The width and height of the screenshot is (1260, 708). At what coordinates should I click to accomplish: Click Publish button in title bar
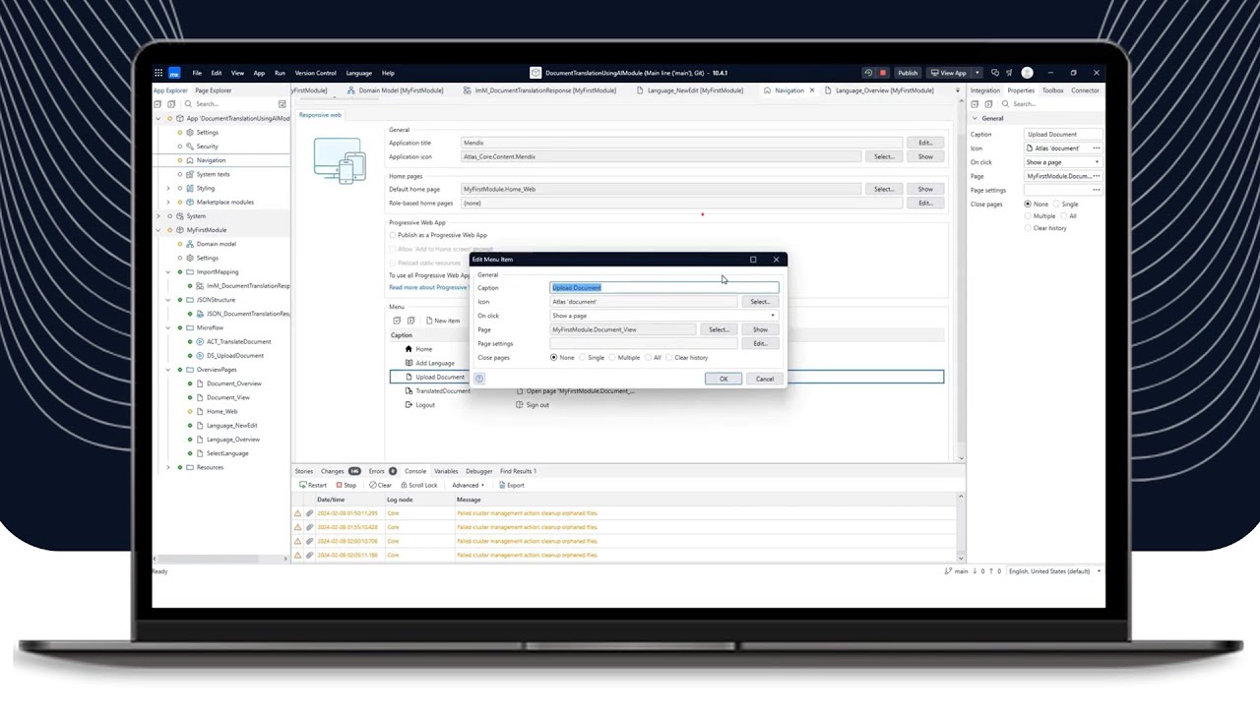(x=908, y=73)
